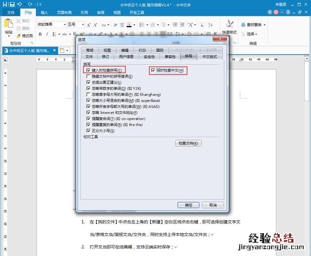Click the Italic I icon

(47, 34)
